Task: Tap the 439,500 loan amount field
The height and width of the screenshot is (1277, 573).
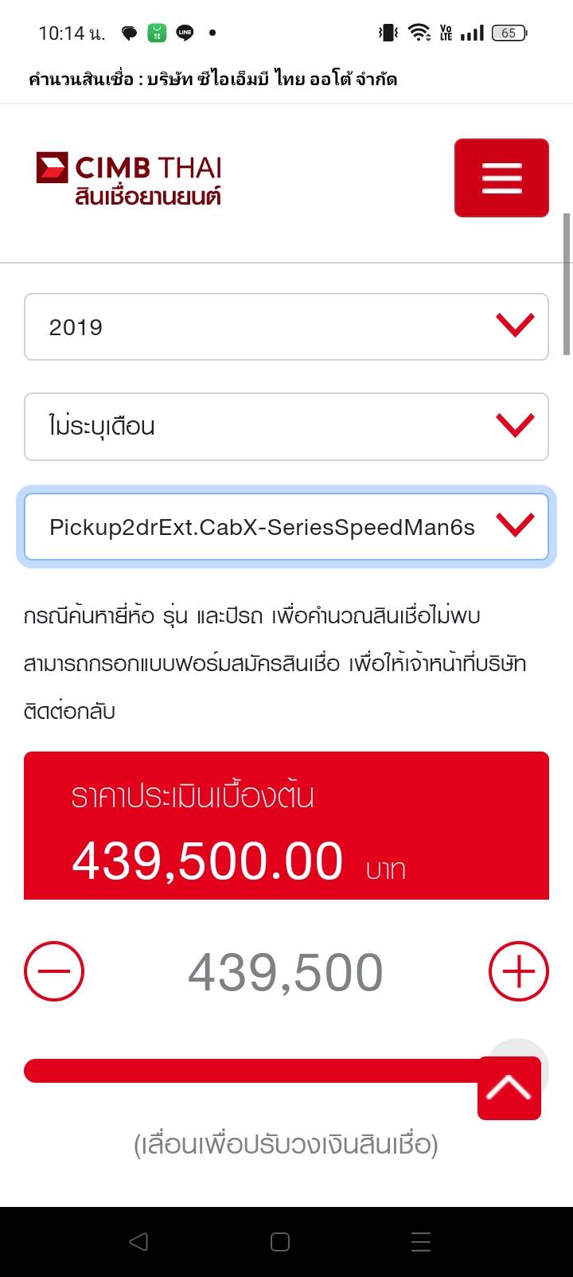Action: (286, 972)
